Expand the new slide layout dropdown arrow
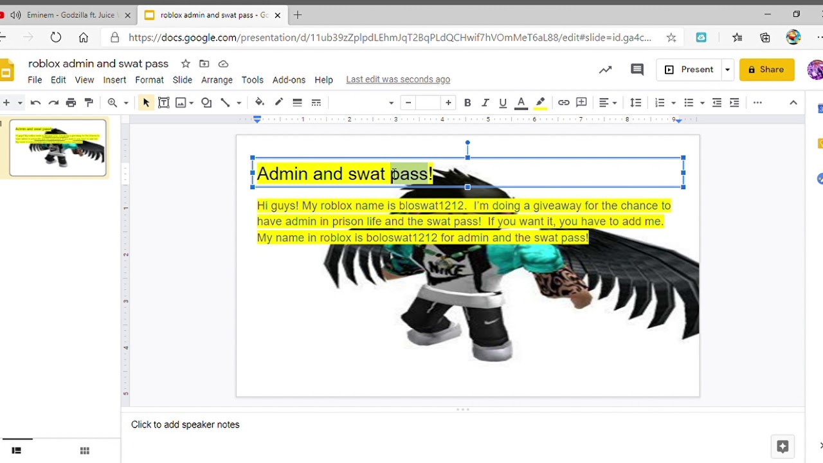Screen dimensions: 823x463 click(20, 103)
